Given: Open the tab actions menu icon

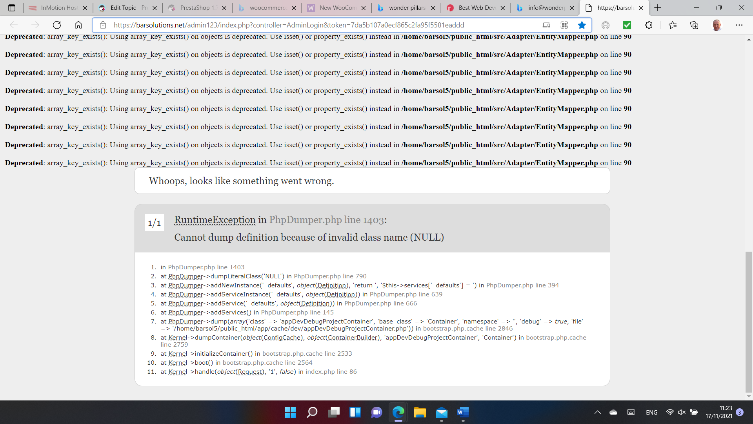Looking at the screenshot, I should click(x=12, y=8).
